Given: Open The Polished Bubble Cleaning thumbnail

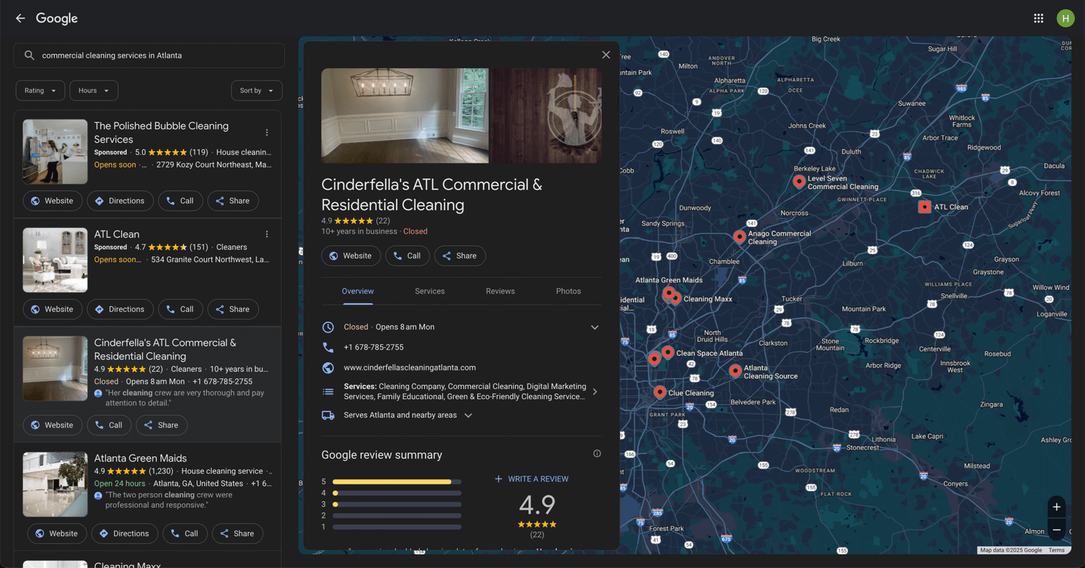Looking at the screenshot, I should pos(55,152).
